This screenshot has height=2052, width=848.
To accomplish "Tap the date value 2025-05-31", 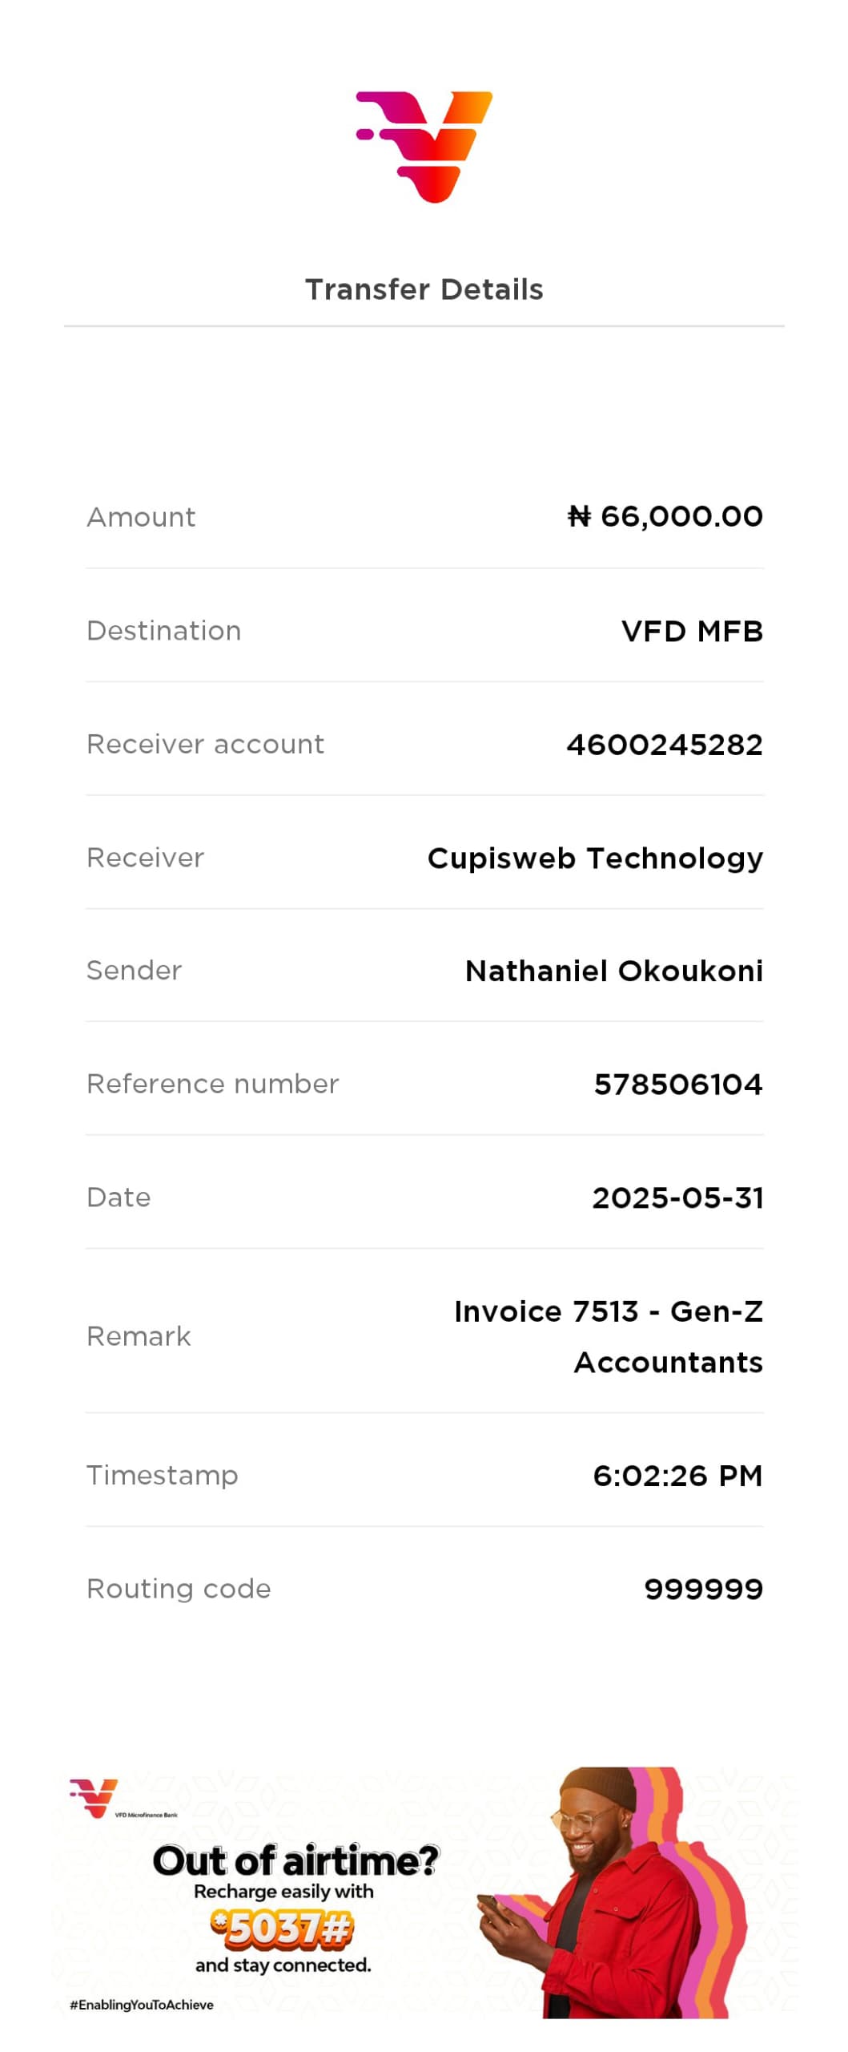I will click(677, 1198).
